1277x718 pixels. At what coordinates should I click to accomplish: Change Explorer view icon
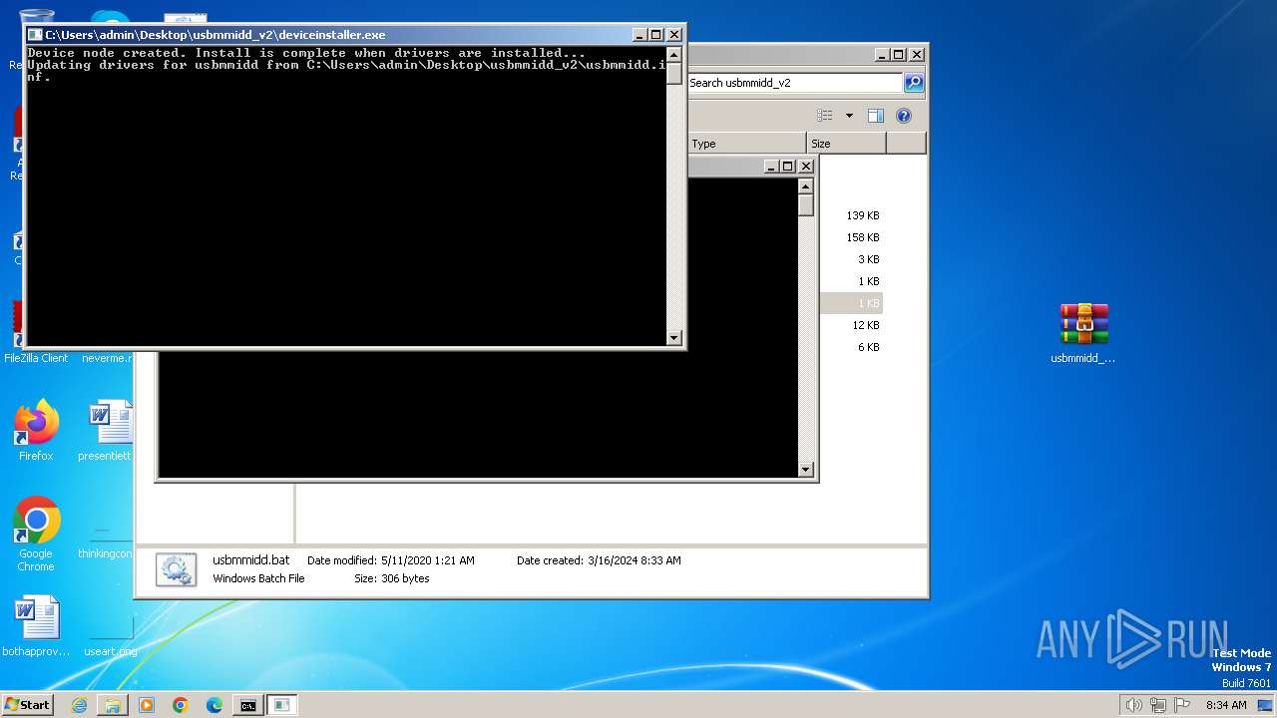coord(825,116)
